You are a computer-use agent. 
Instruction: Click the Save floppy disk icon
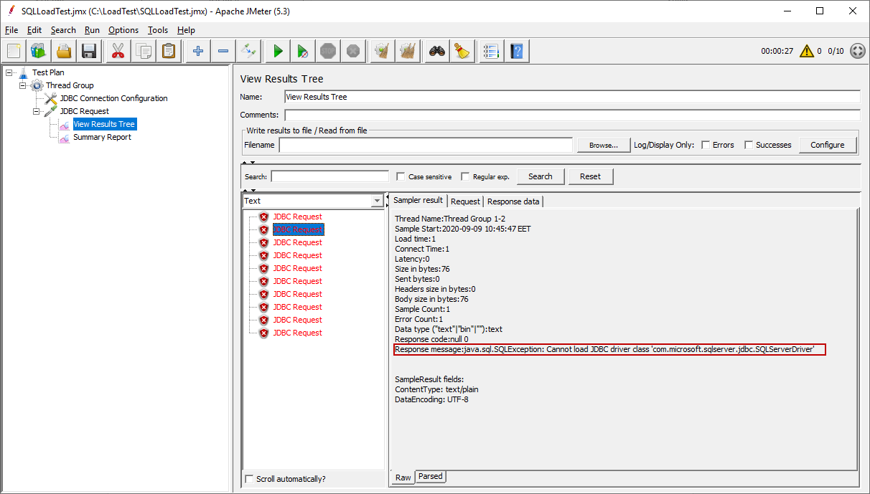tap(89, 51)
